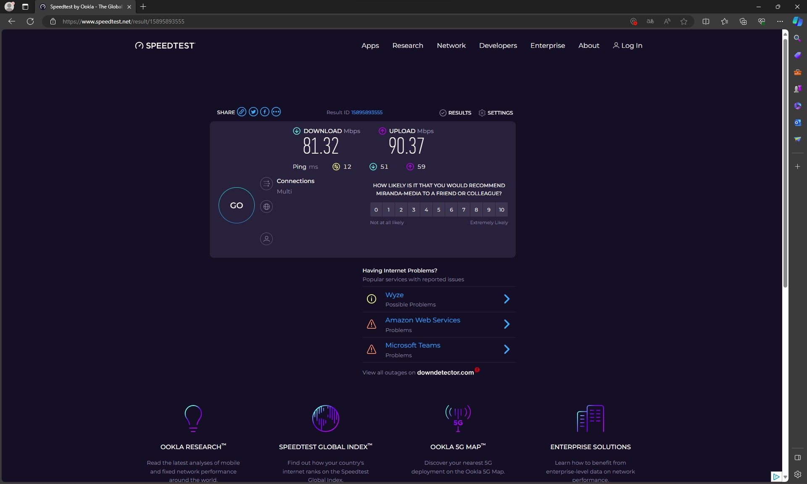Screen dimensions: 807x484
Task: Add this page to favorites
Action: click(684, 21)
